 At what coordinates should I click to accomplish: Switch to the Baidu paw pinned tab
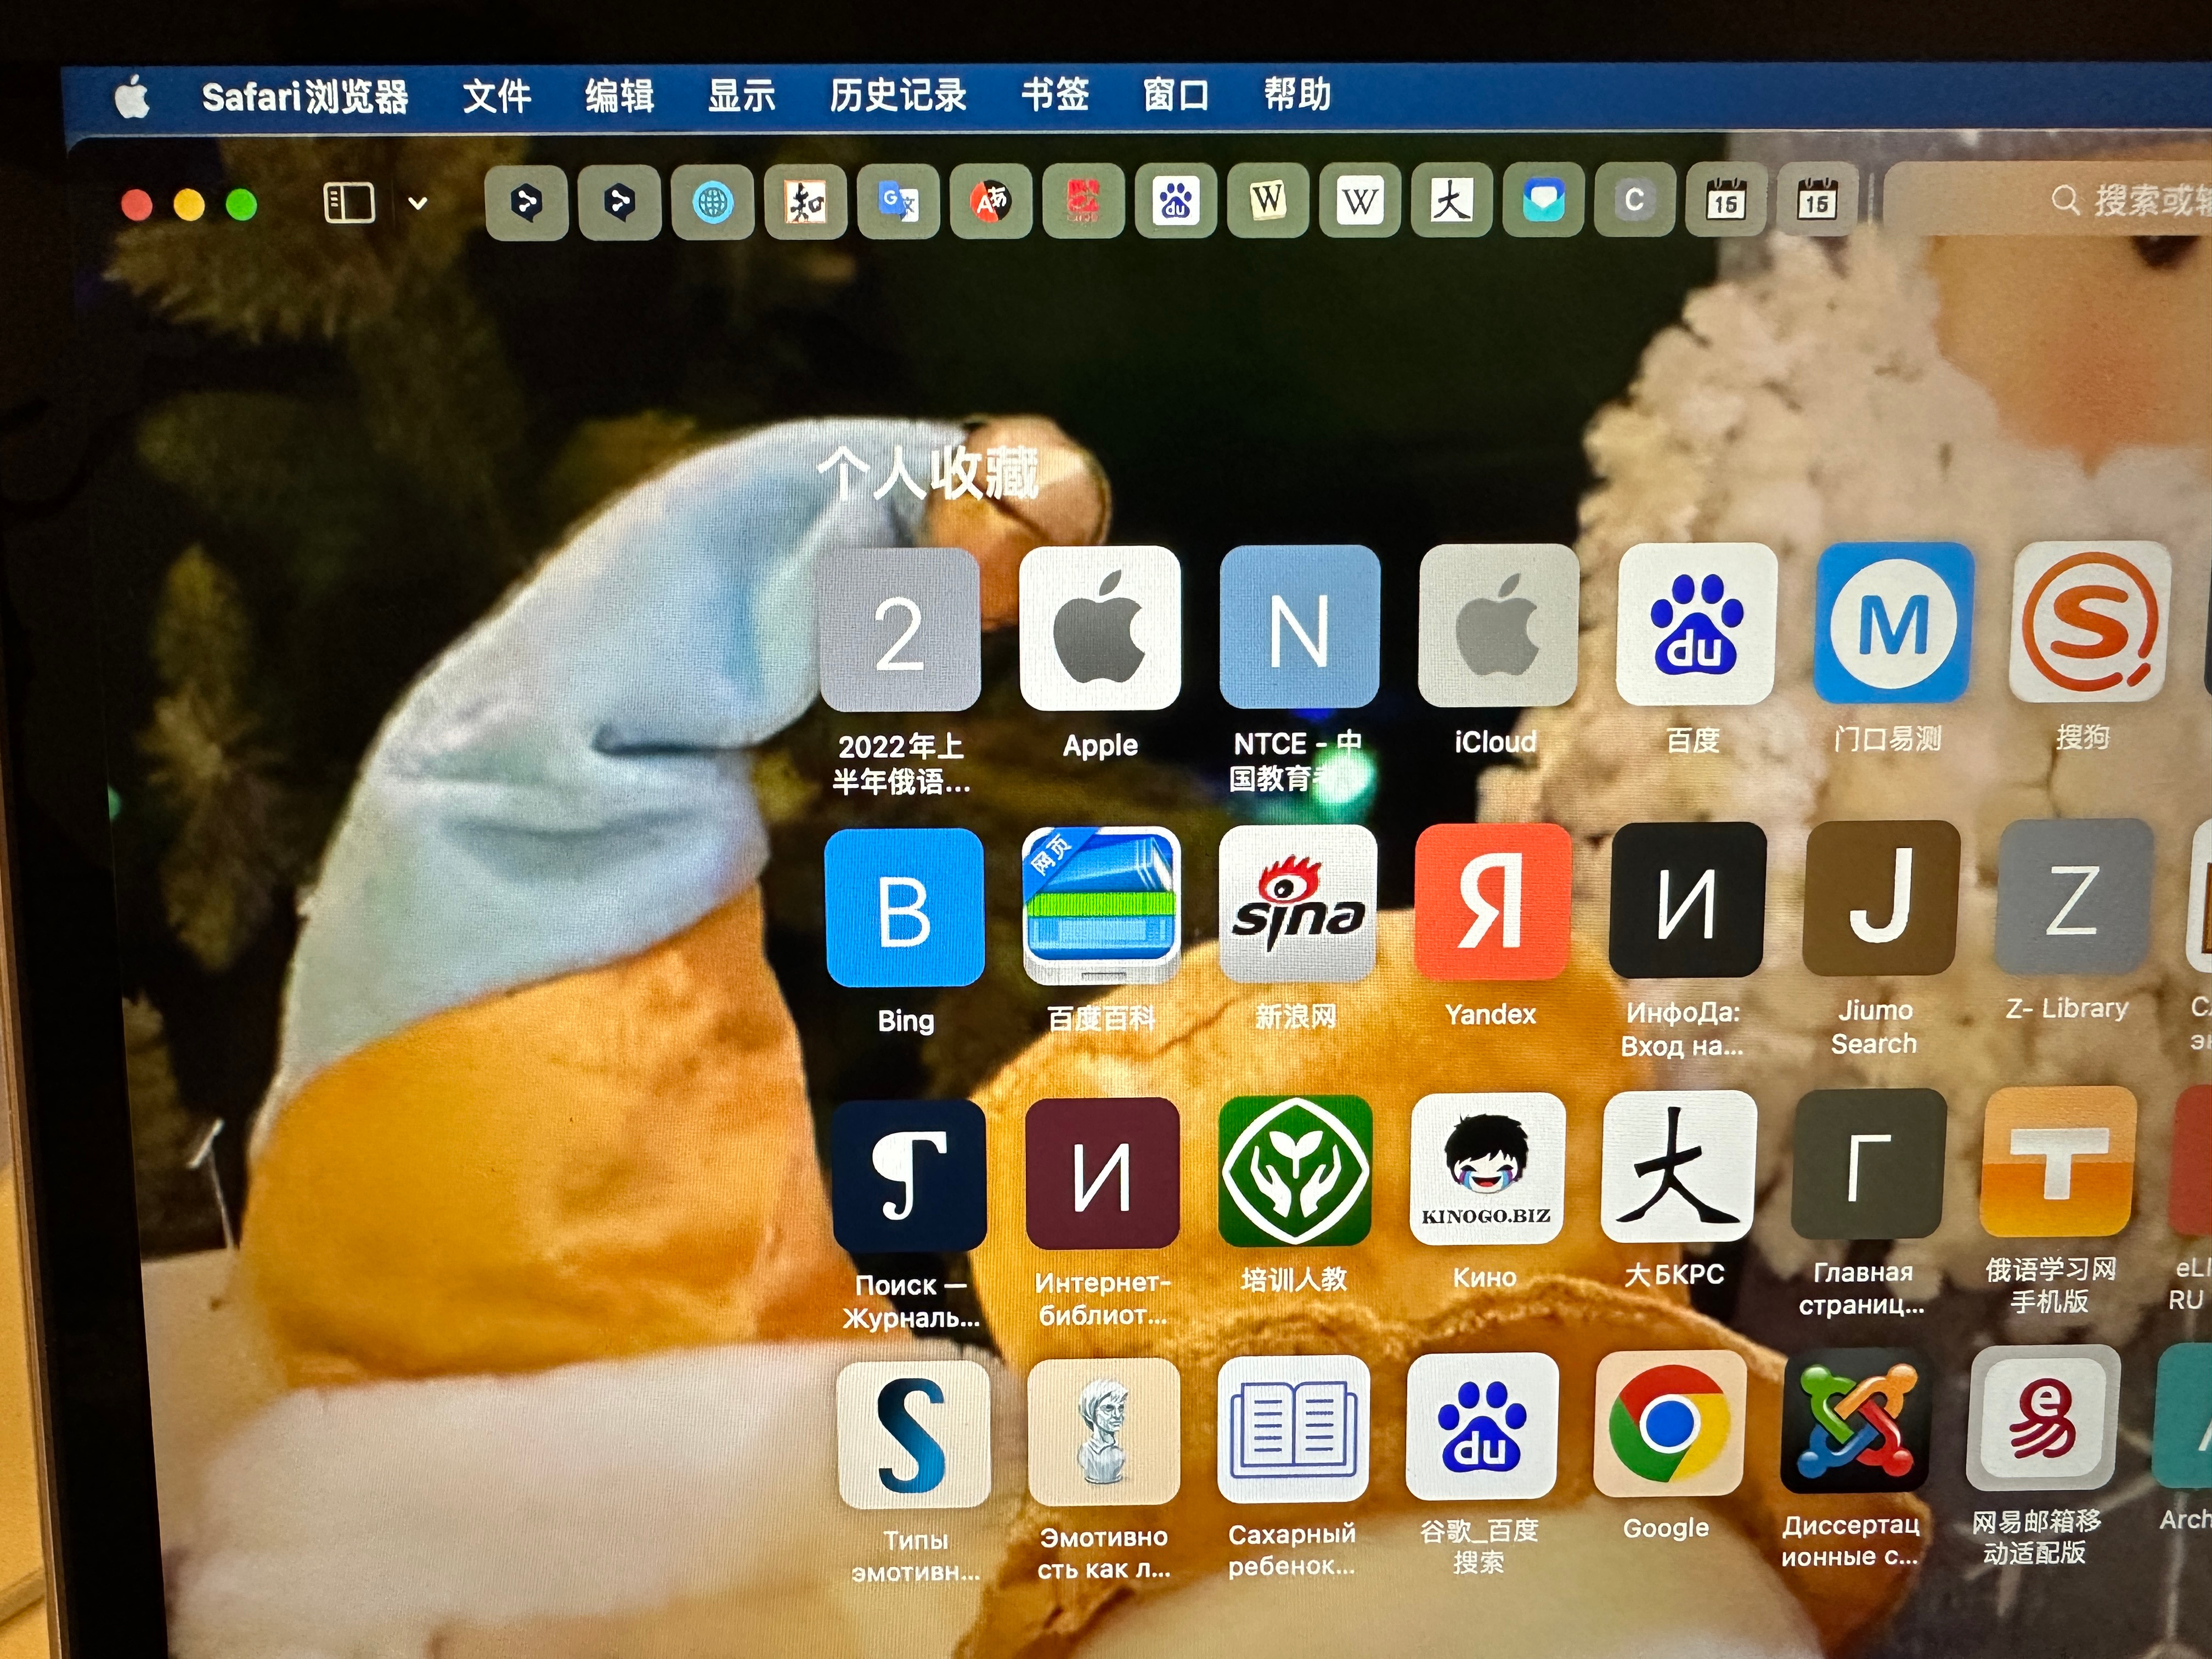click(x=1175, y=202)
